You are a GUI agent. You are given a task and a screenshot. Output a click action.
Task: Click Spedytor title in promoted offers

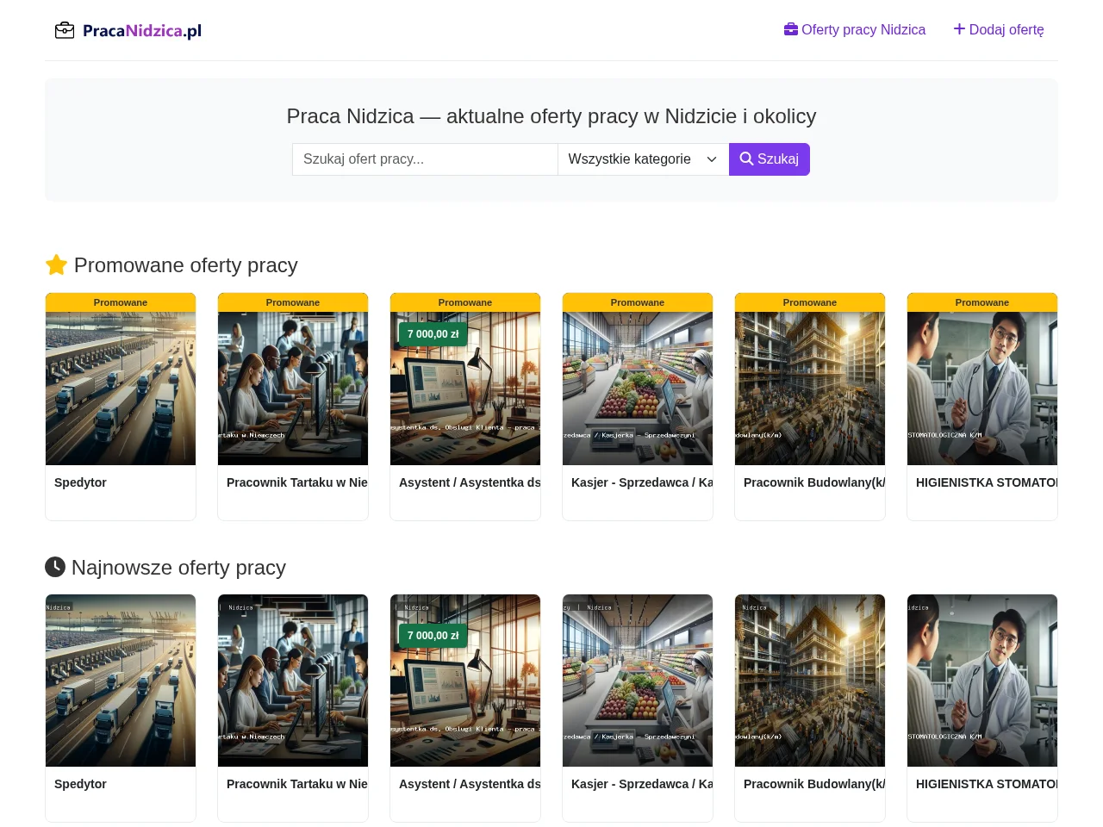tap(80, 482)
